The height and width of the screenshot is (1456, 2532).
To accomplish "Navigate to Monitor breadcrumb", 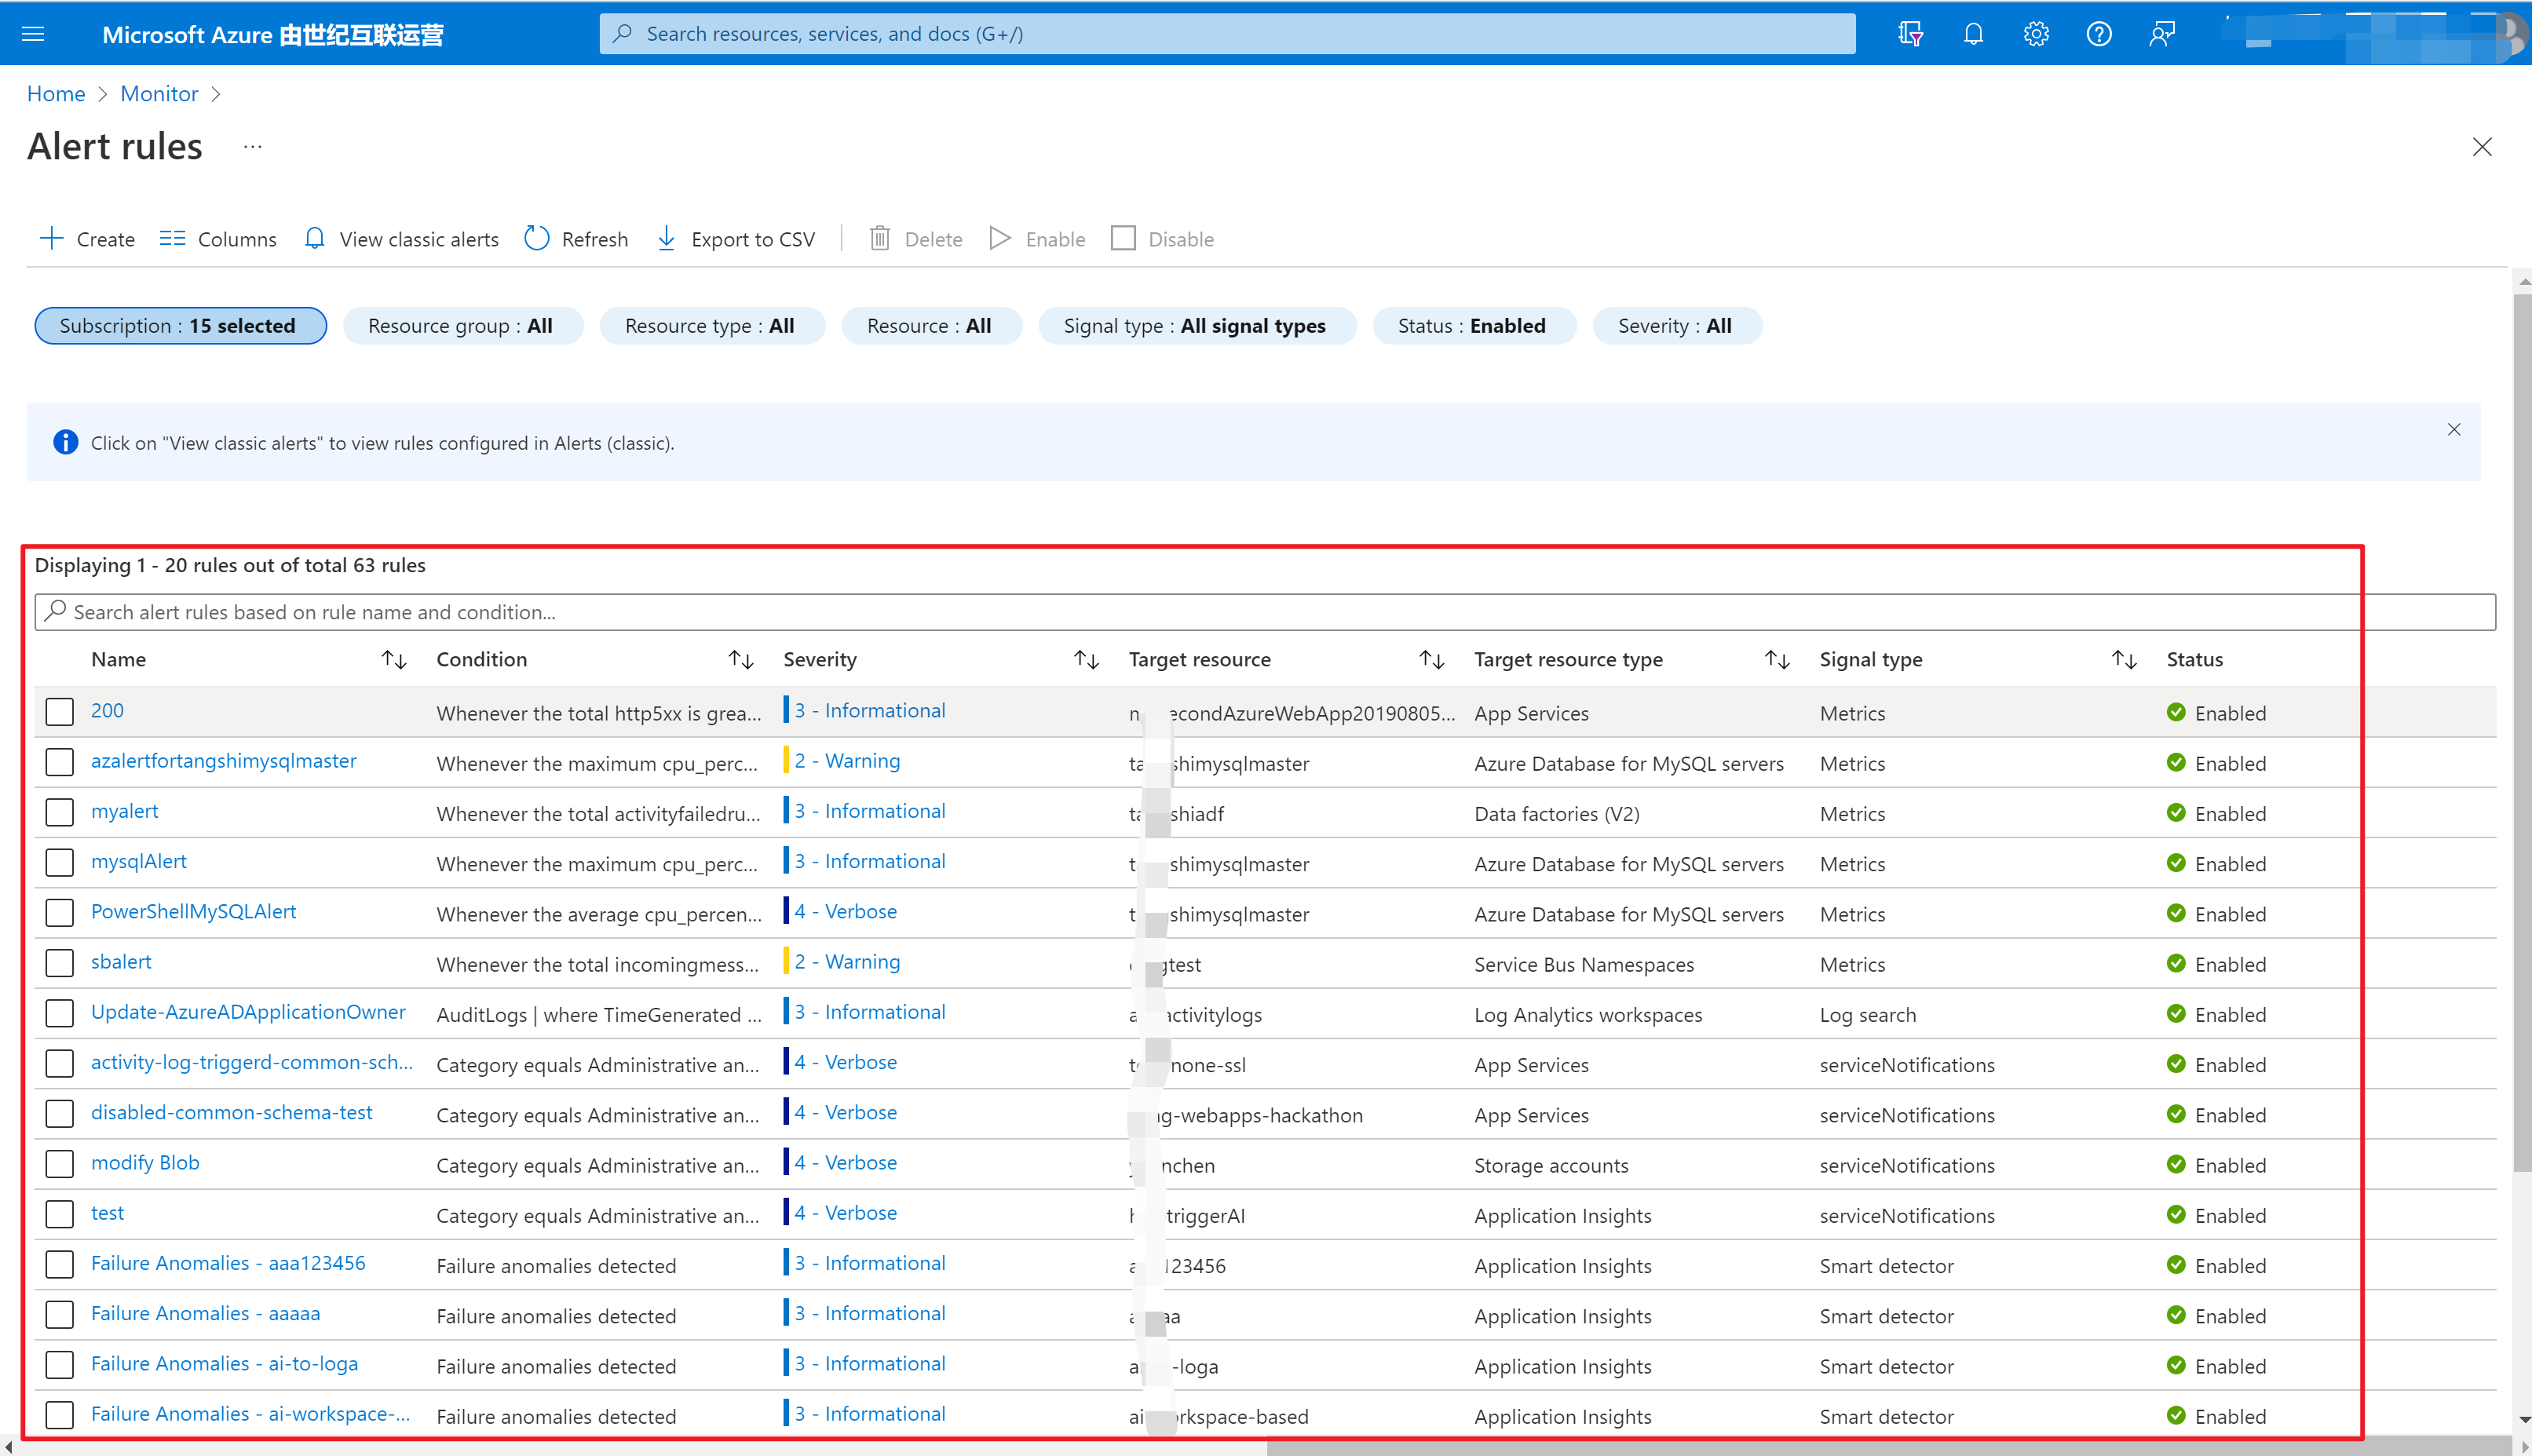I will (x=159, y=93).
